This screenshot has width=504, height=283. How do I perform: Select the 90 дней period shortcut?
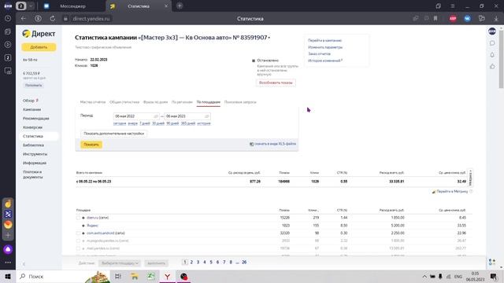click(172, 123)
